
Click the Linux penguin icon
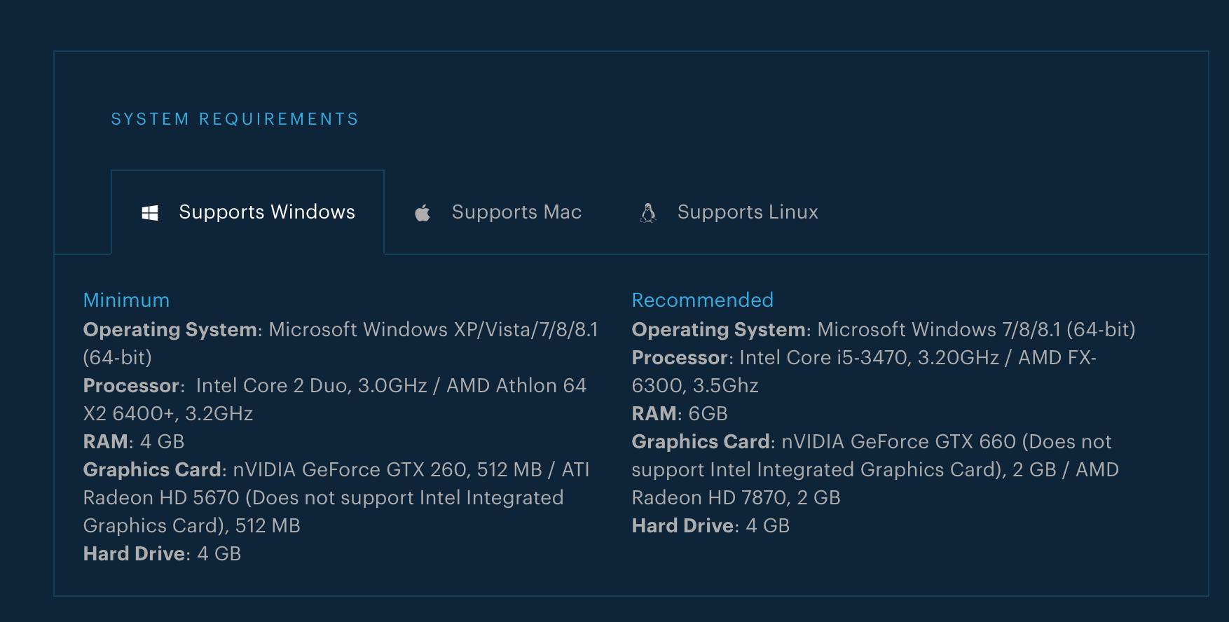tap(648, 213)
